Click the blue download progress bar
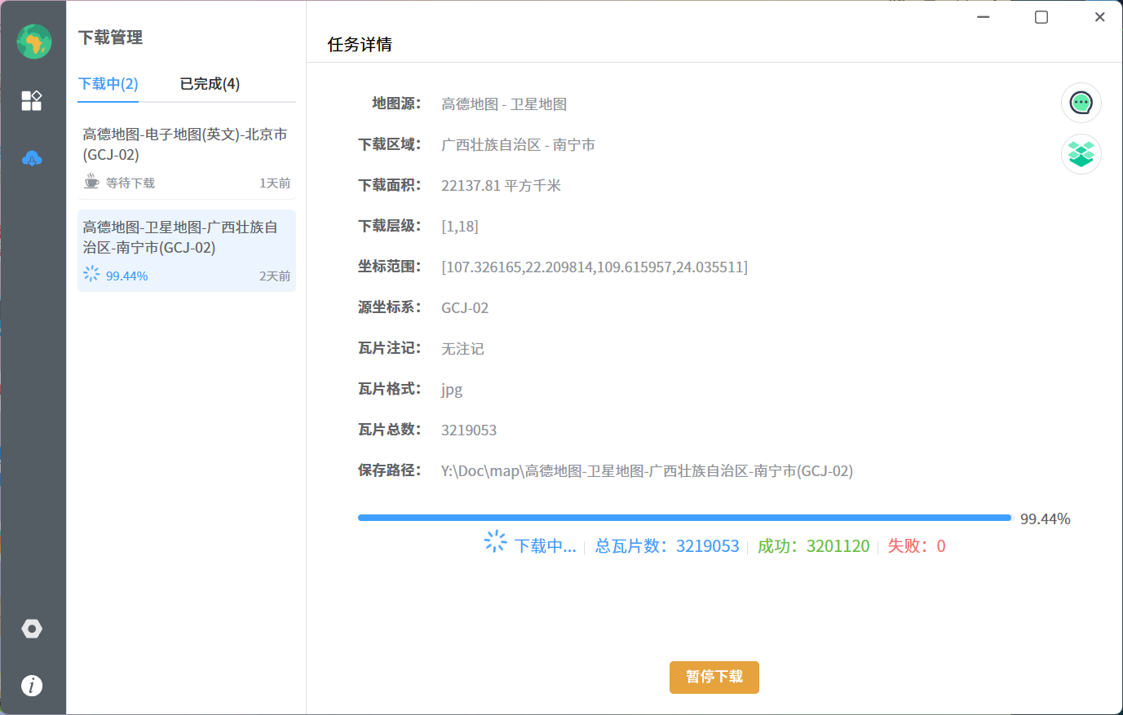 pos(685,517)
